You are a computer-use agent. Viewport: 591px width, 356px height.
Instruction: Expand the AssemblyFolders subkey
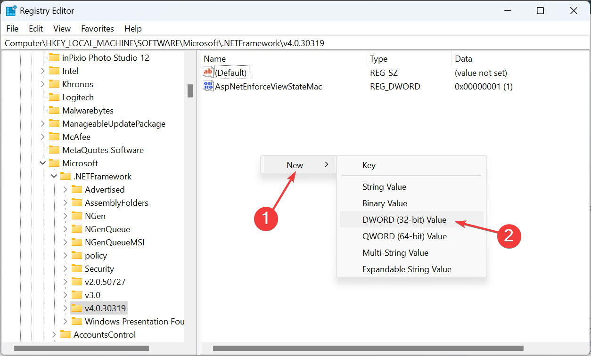[x=65, y=202]
